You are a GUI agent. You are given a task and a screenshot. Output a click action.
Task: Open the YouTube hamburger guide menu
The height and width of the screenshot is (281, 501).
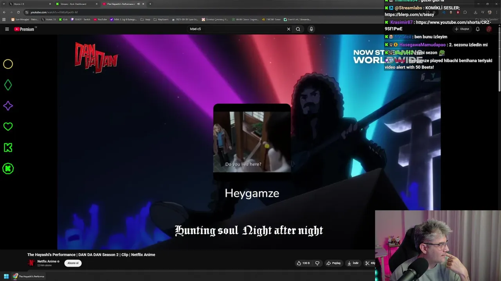7,29
